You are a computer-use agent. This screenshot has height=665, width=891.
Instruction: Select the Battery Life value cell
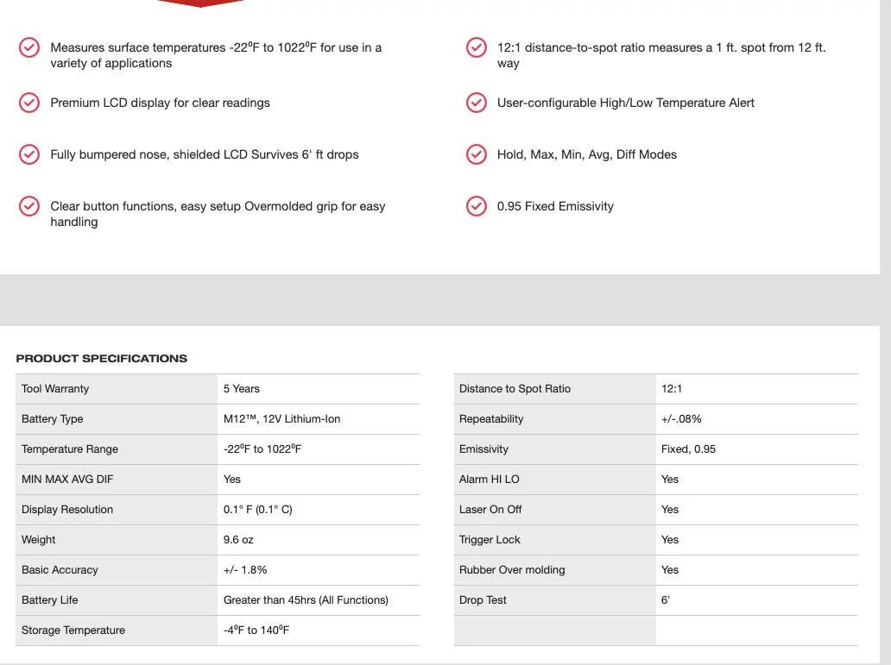[319, 600]
